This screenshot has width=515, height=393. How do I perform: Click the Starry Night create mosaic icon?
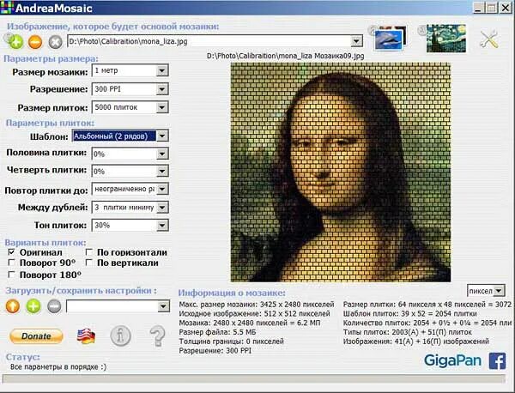pos(445,39)
